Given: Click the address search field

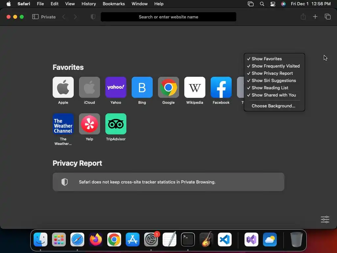Looking at the screenshot, I should [x=168, y=17].
